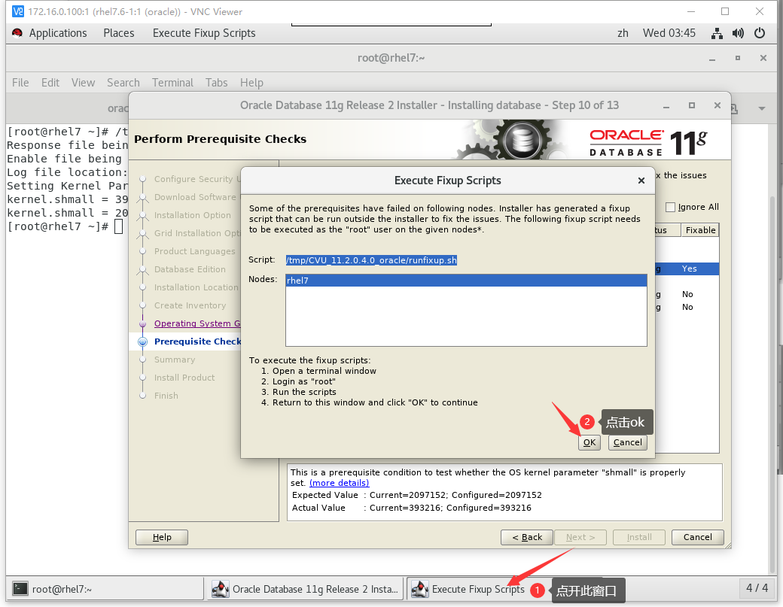
Task: Open the terminal tab dropdown arrow
Action: tap(761, 108)
